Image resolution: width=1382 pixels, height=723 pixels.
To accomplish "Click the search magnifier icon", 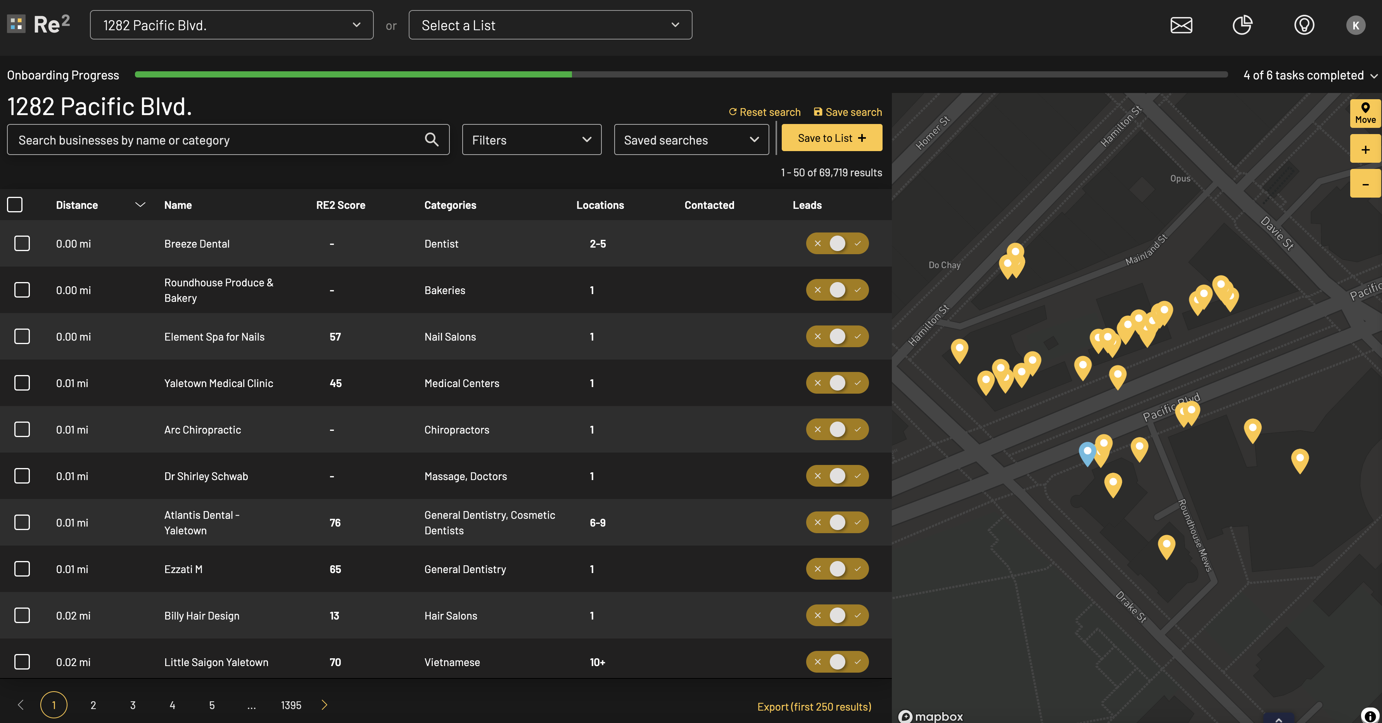I will (x=431, y=140).
